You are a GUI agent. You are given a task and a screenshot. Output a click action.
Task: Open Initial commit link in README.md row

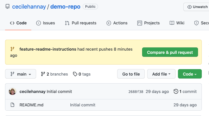[83, 105]
